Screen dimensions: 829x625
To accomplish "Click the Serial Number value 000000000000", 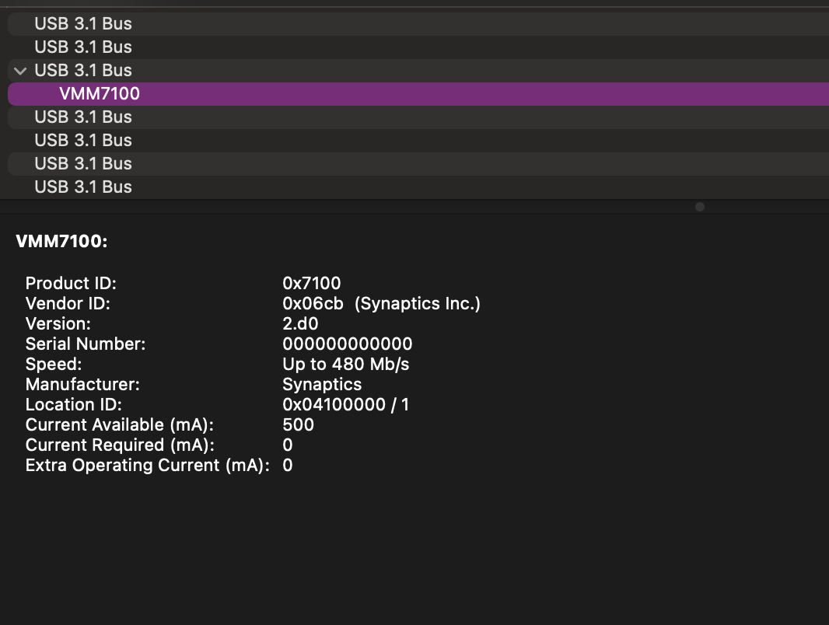I will coord(348,344).
